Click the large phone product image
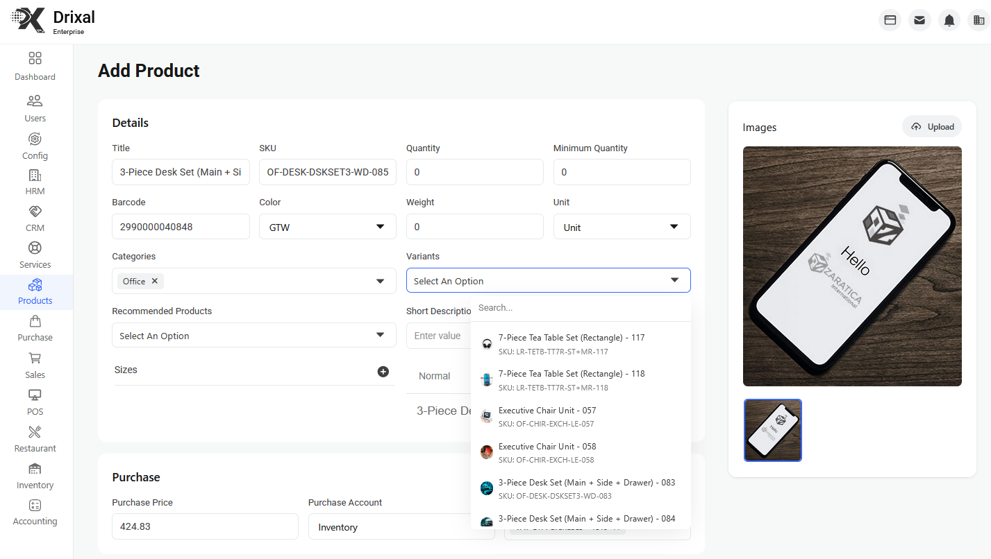This screenshot has width=991, height=559. point(852,266)
